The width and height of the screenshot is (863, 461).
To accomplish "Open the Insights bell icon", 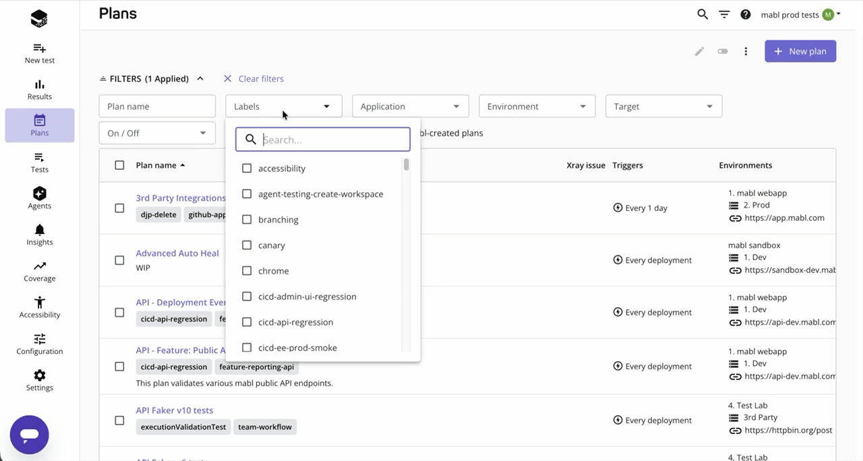I will [x=39, y=229].
